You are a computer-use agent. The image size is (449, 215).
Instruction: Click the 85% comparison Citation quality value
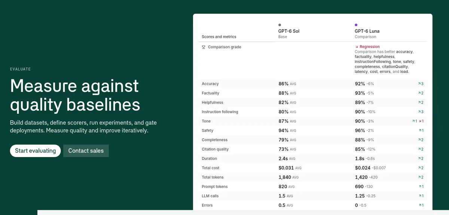click(360, 149)
